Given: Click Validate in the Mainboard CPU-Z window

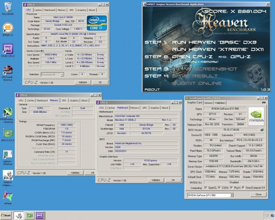Looking at the screenshot, I should tap(156, 180).
